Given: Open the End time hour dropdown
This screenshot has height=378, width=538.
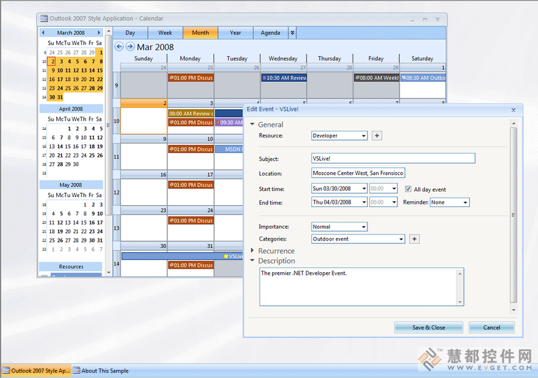Looking at the screenshot, I should (394, 202).
